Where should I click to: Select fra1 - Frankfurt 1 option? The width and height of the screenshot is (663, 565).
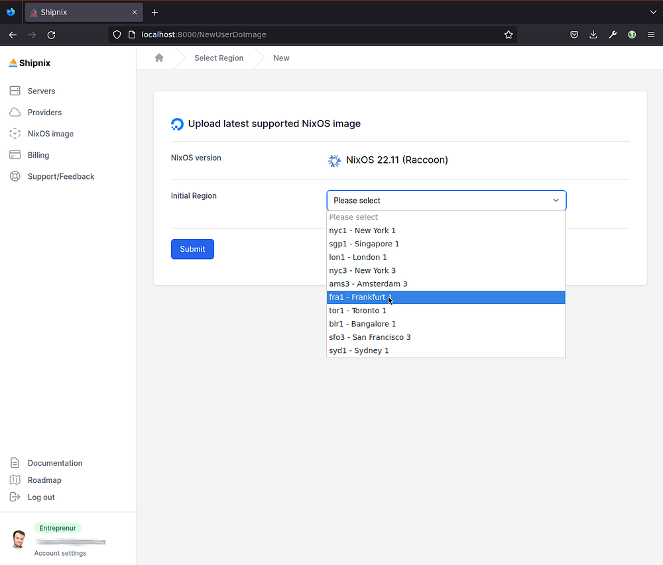point(446,297)
